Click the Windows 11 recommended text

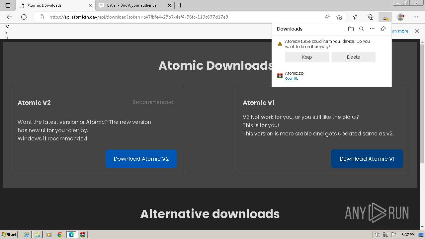(x=52, y=138)
